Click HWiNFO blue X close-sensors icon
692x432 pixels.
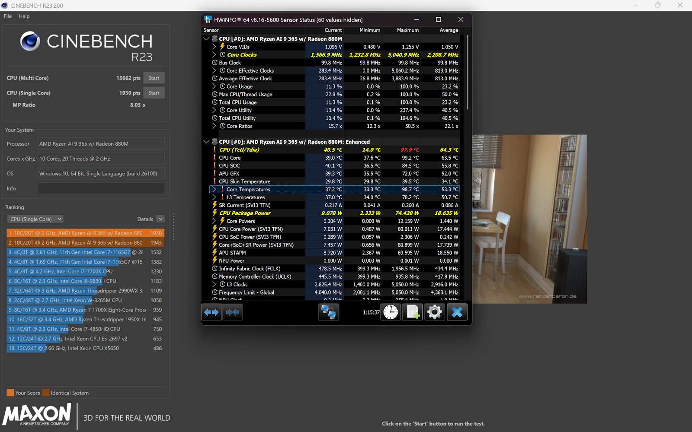[457, 312]
